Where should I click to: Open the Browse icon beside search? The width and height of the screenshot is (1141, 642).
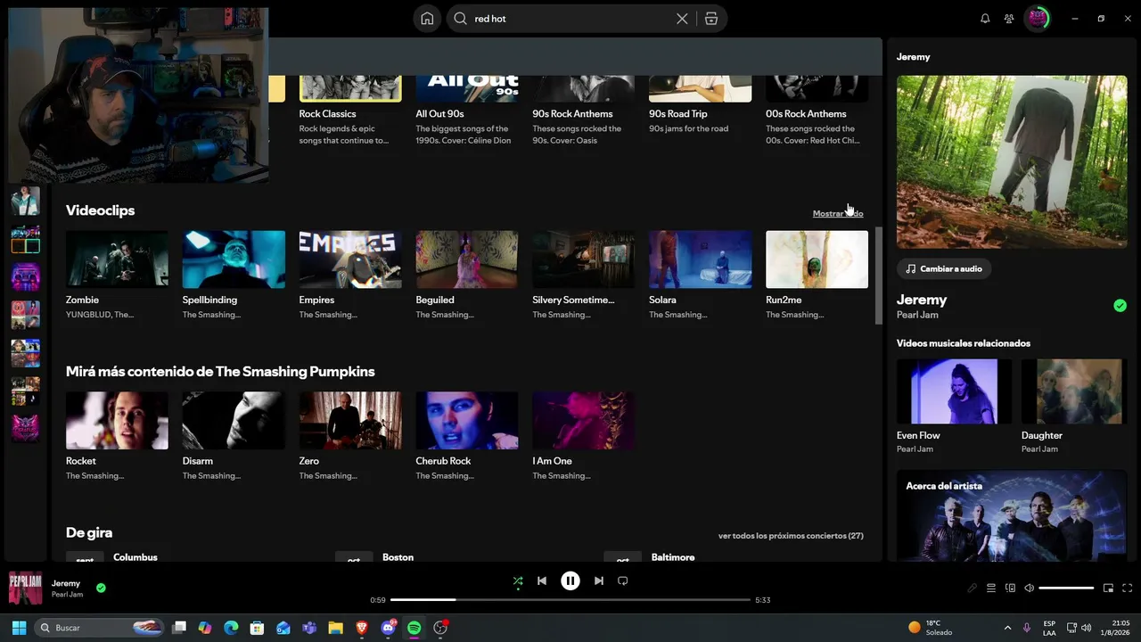(x=710, y=19)
